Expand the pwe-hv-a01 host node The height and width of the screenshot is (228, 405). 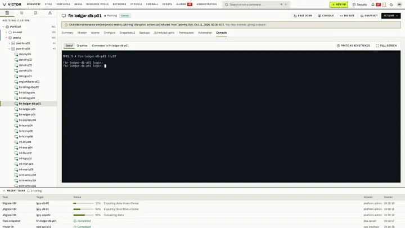click(9, 43)
